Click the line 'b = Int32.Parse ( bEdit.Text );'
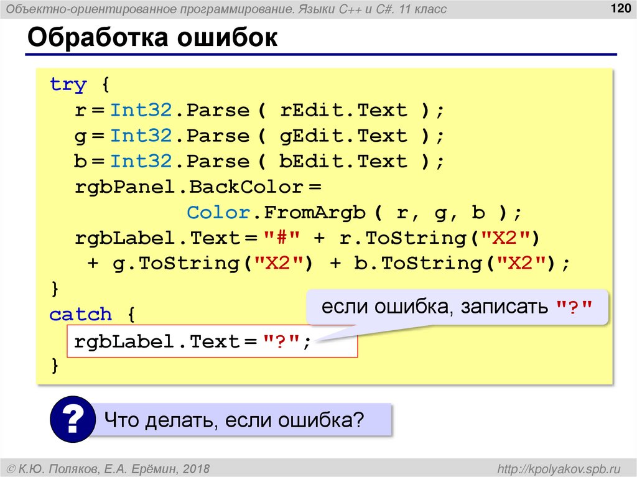Screen dimensions: 637x477 pyautogui.click(x=259, y=161)
